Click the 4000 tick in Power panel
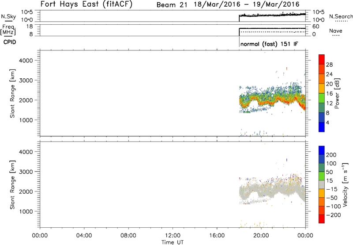The image size is (353, 245). point(26,61)
